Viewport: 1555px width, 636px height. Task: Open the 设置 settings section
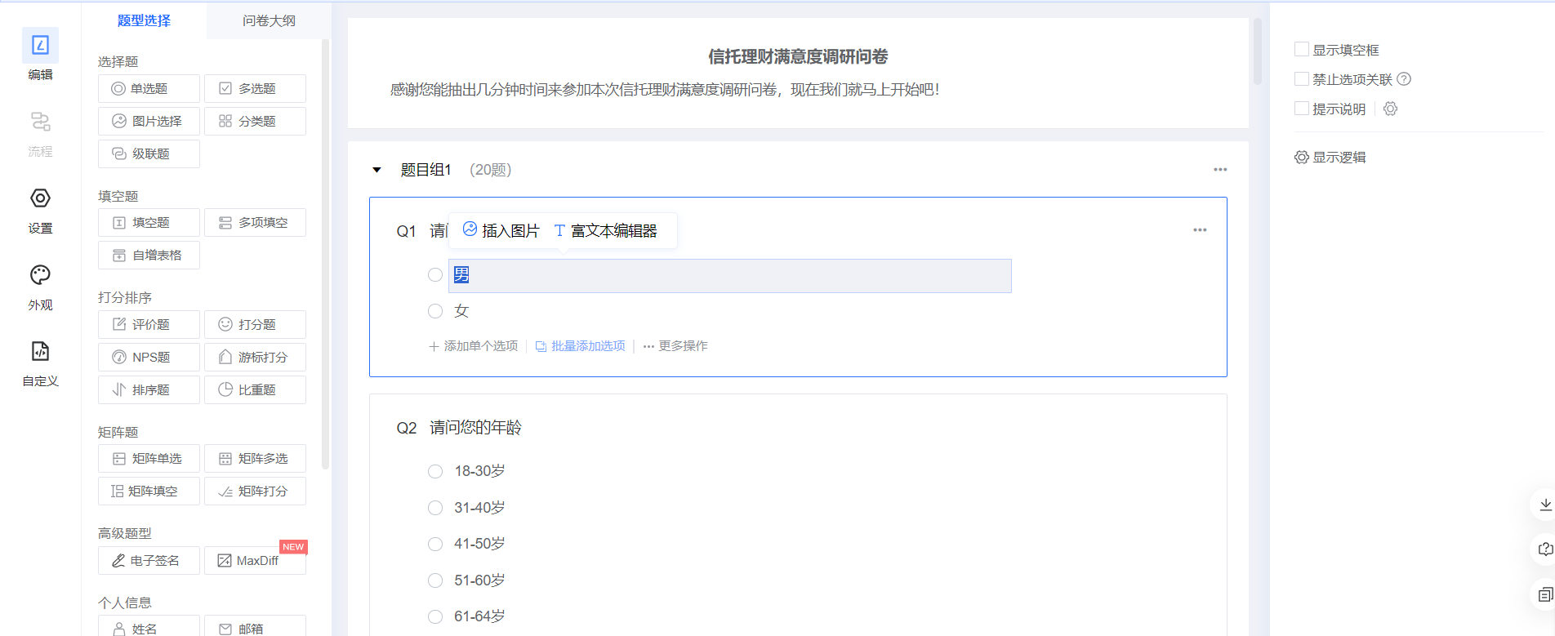(40, 211)
